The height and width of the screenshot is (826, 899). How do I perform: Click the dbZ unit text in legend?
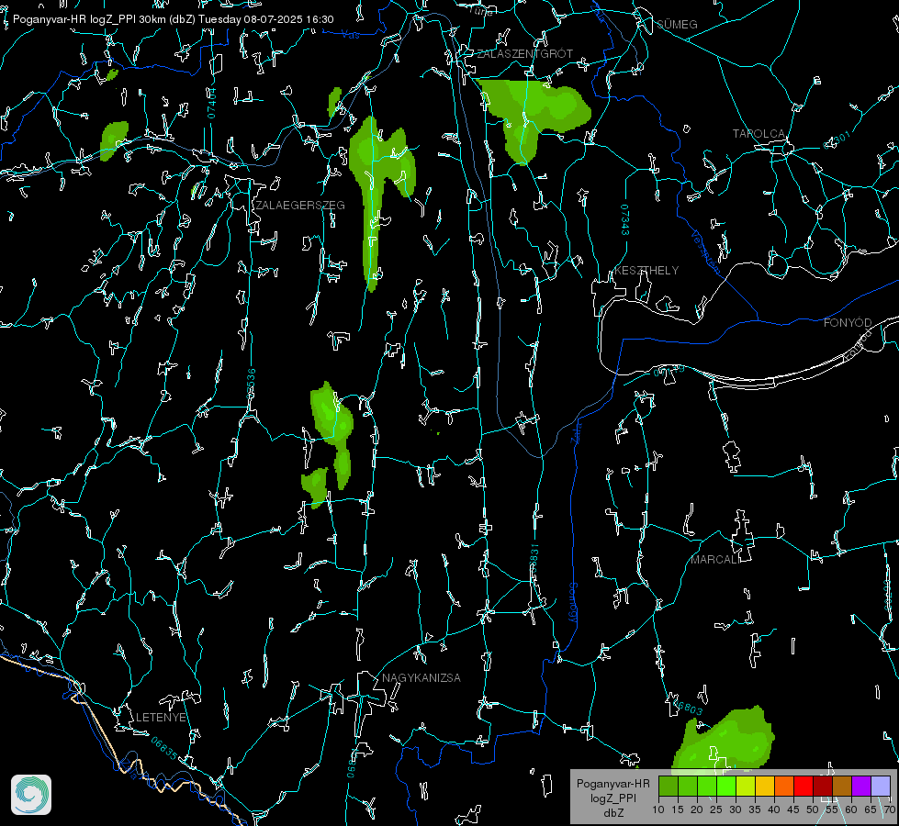(613, 813)
